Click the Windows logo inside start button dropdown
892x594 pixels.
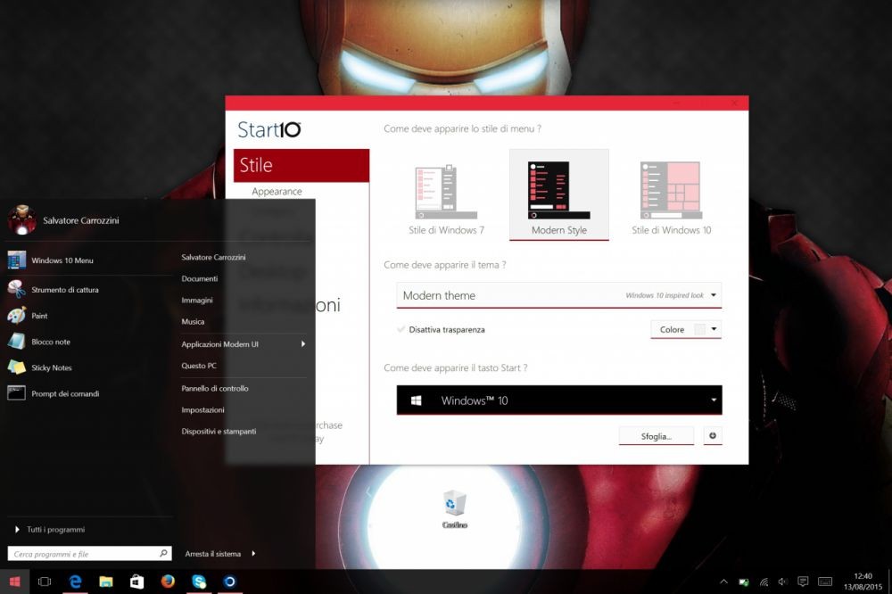[x=416, y=400]
